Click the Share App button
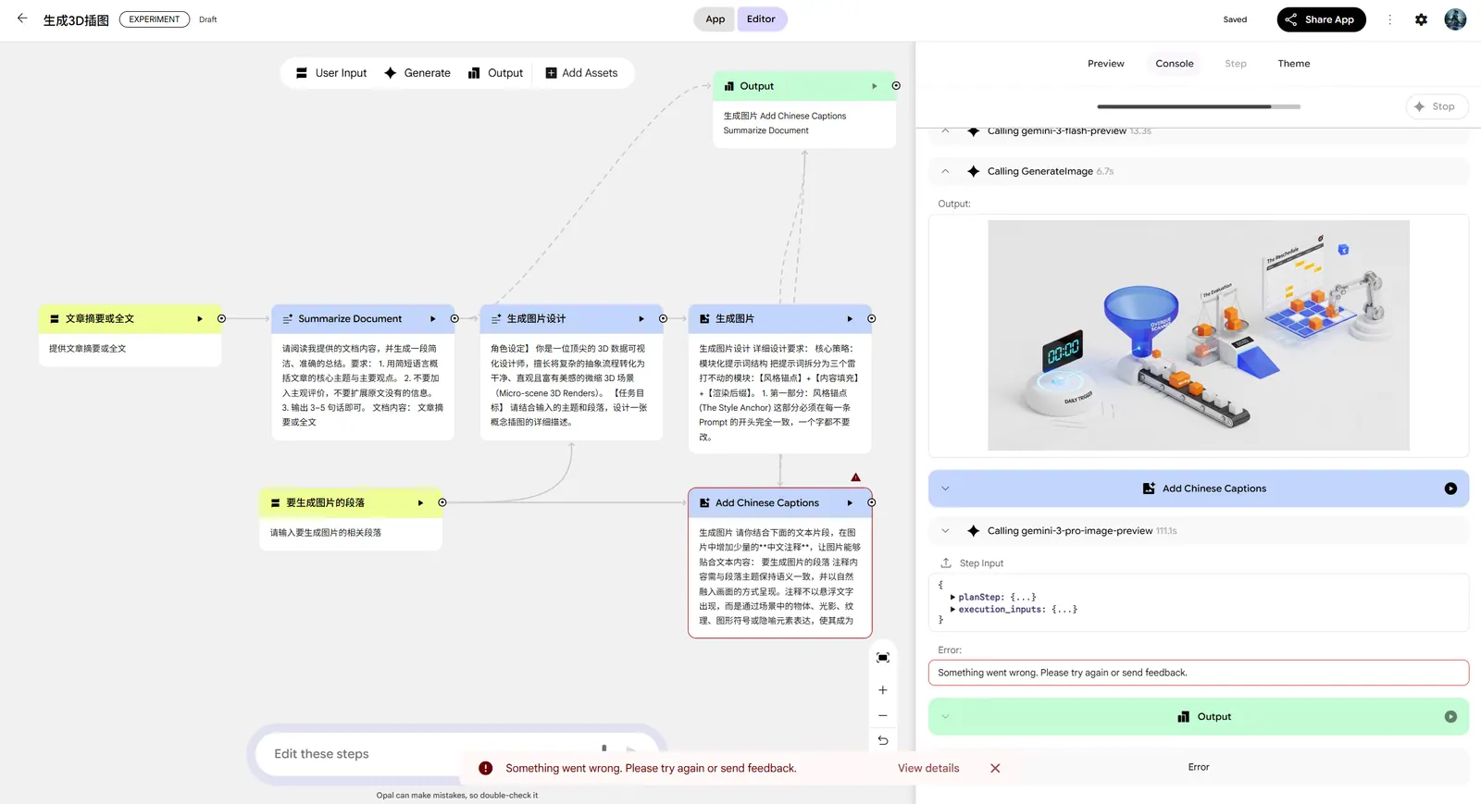The image size is (1481, 804). pyautogui.click(x=1320, y=19)
